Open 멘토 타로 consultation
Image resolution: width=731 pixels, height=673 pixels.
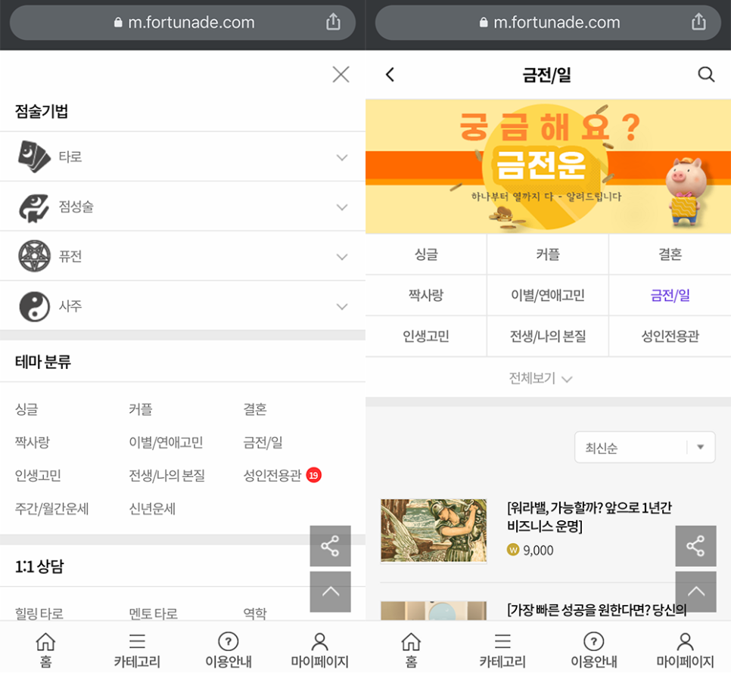point(154,613)
